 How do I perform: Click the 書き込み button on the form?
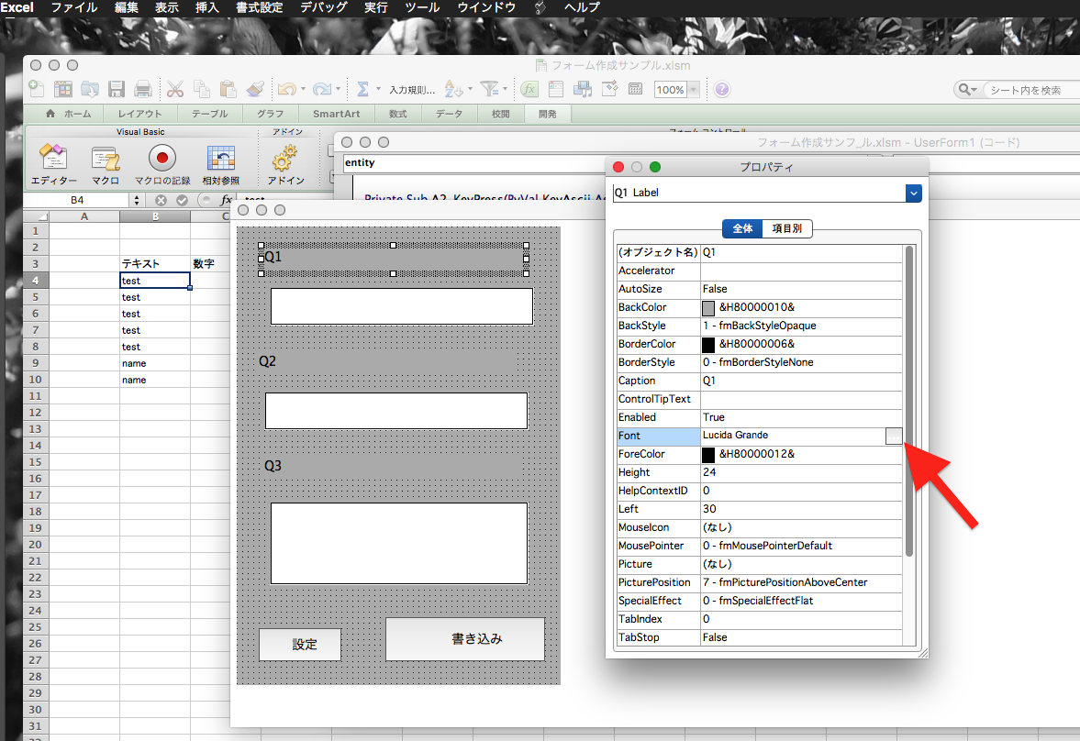tap(465, 638)
